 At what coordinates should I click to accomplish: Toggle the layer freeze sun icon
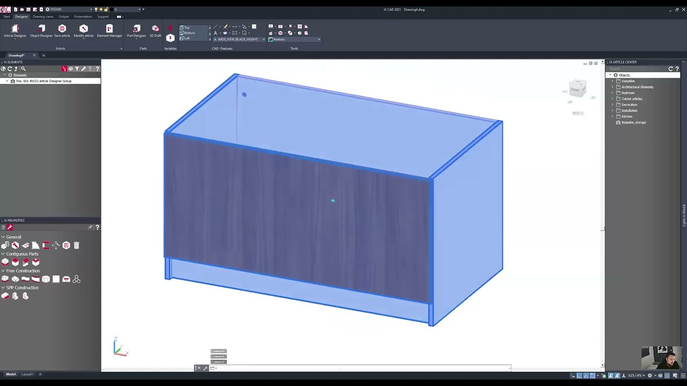point(100,9)
